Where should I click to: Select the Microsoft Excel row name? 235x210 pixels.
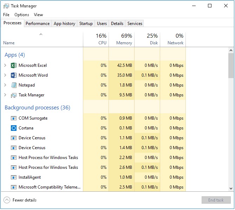click(x=33, y=65)
